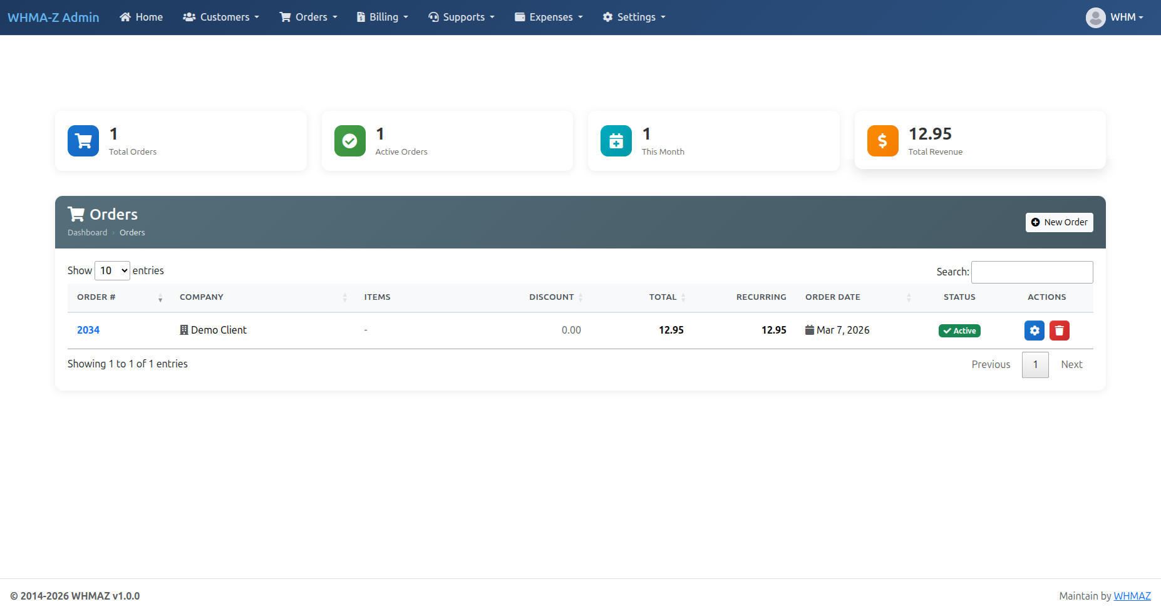Click the teal calendar This Month icon
The image size is (1161, 614).
[616, 141]
